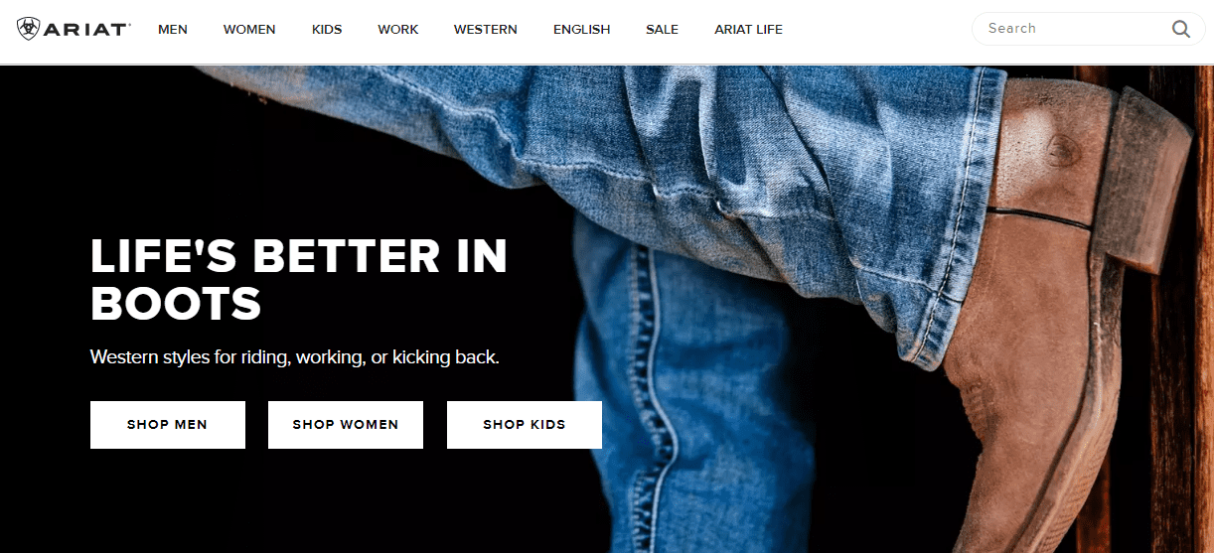Click inside the Search input field
The image size is (1214, 553).
[1073, 29]
